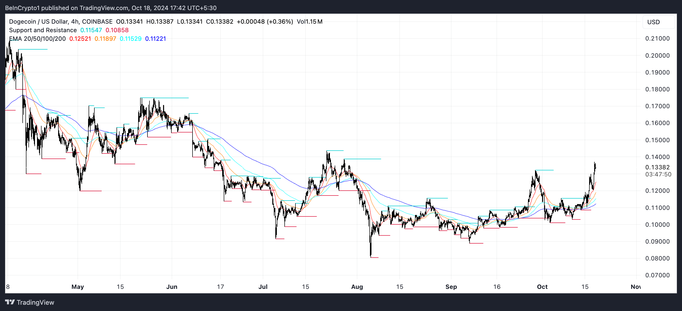Click the 0.21000 price axis label
The width and height of the screenshot is (682, 311).
657,38
